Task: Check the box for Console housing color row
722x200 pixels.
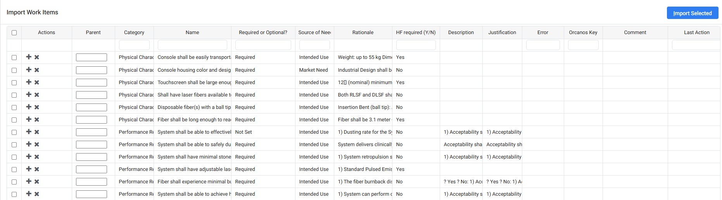Action: pos(14,70)
